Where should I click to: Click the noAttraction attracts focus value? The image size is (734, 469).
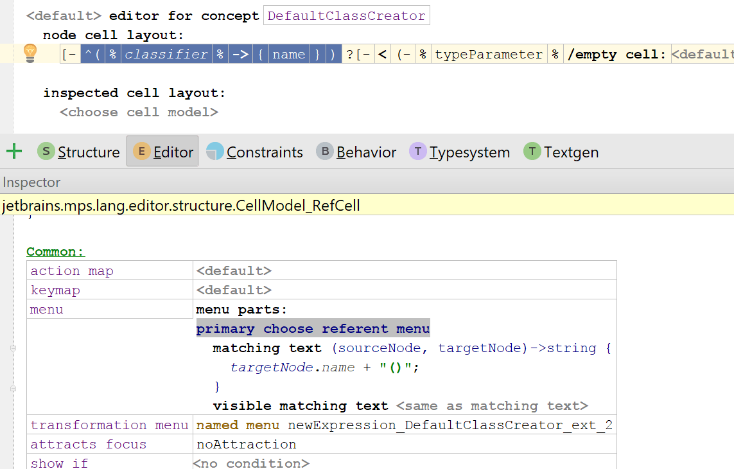click(247, 445)
